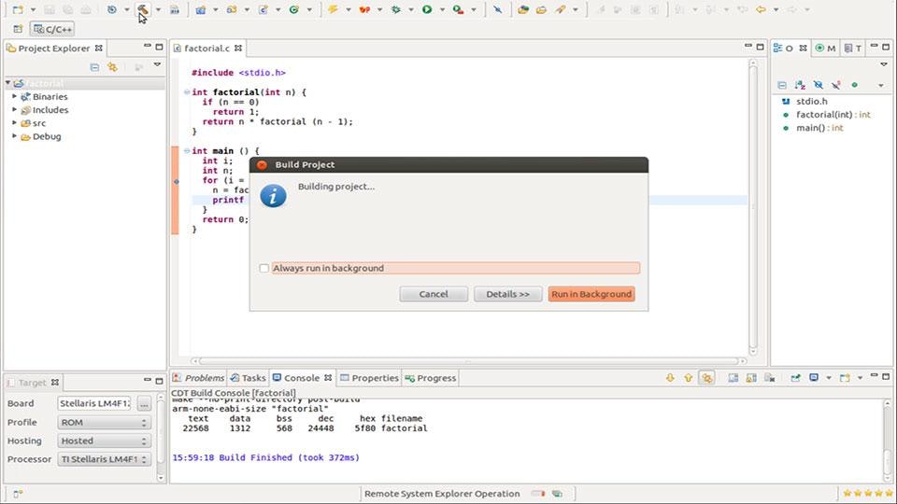
Task: Switch to the Tasks tab
Action: [249, 378]
